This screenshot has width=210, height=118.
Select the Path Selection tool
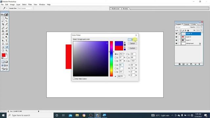point(3,41)
